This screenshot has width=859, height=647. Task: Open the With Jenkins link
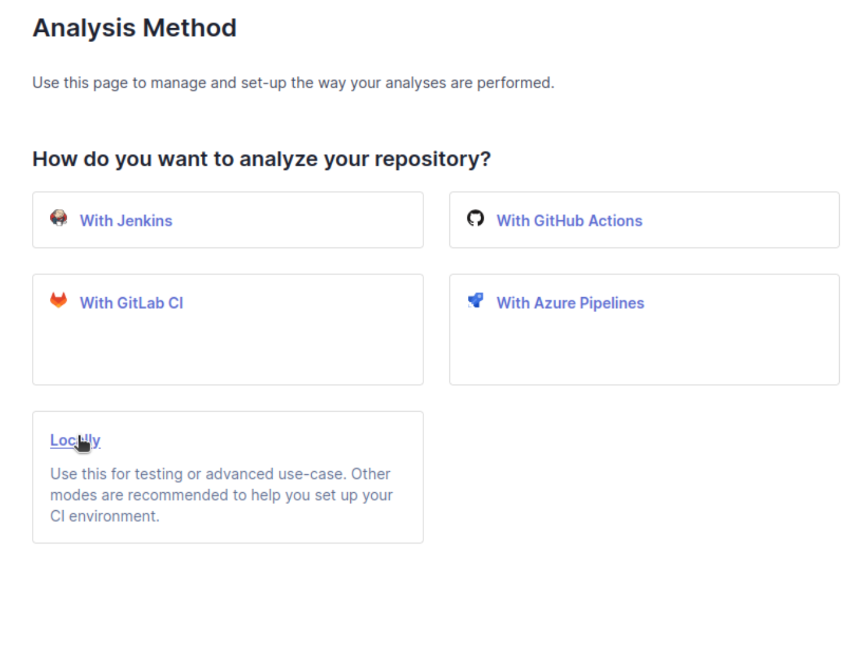click(126, 221)
